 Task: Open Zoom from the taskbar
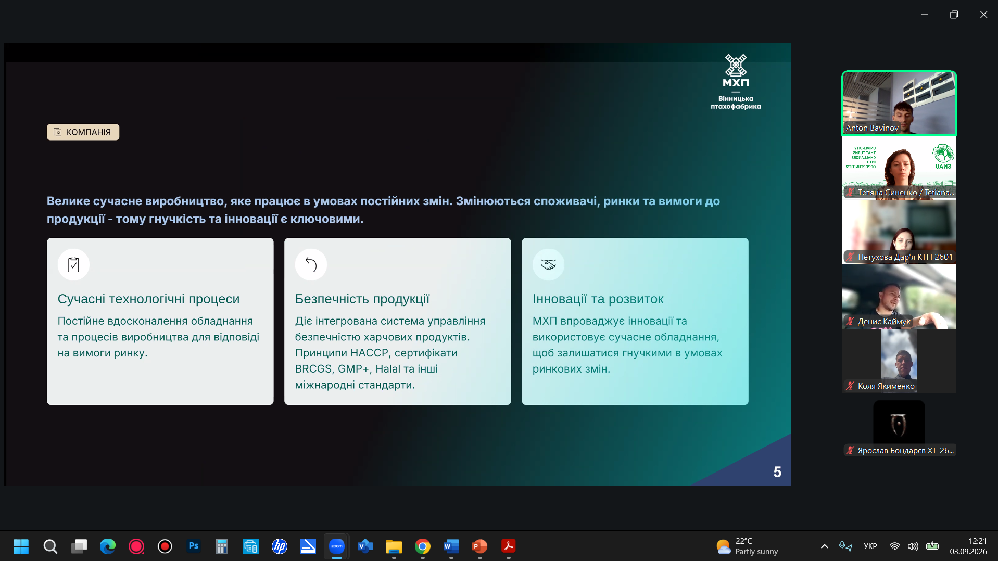coord(337,546)
